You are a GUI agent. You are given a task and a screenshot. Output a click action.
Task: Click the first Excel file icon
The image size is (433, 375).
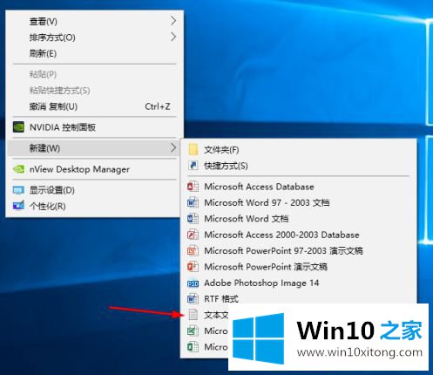click(193, 331)
